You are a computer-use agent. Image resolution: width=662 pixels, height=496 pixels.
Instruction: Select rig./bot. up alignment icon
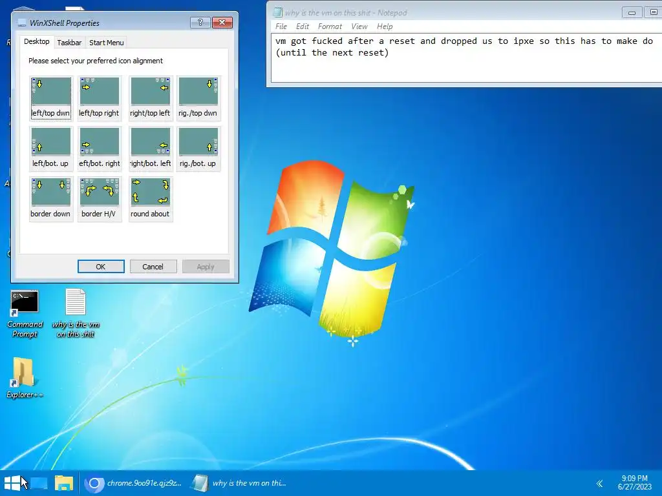tap(198, 148)
